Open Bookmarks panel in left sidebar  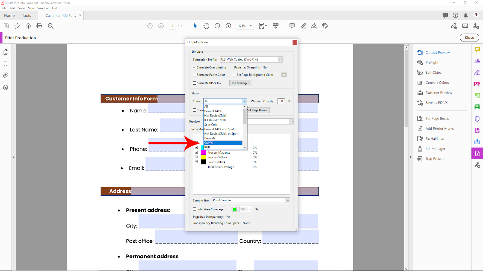tap(5, 64)
